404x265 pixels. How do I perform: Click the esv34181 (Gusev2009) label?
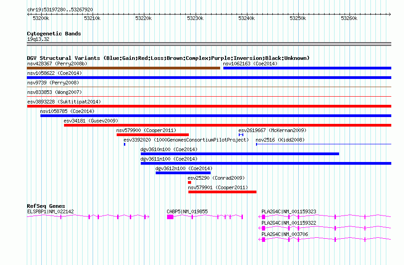pyautogui.click(x=91, y=121)
